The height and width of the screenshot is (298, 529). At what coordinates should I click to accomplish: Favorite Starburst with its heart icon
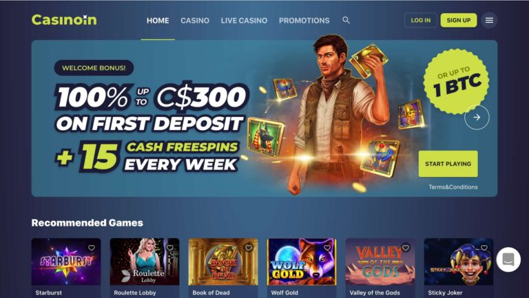coord(92,248)
